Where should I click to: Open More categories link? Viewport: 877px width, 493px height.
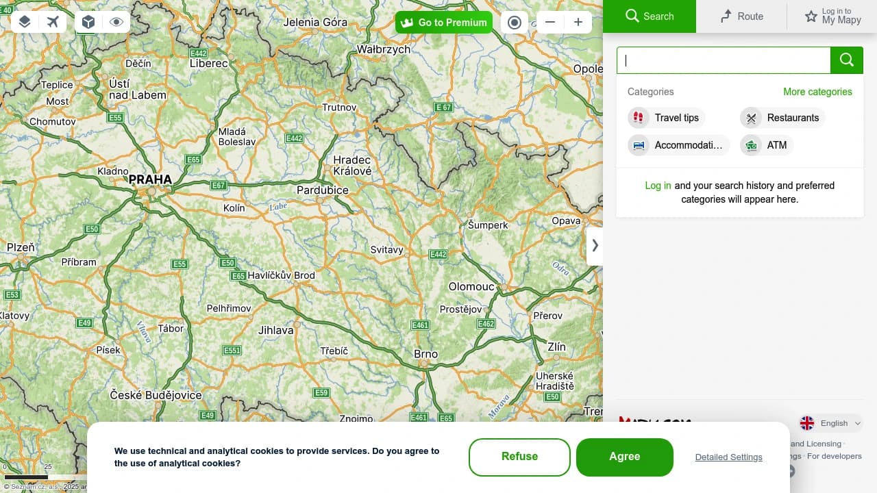coord(817,92)
